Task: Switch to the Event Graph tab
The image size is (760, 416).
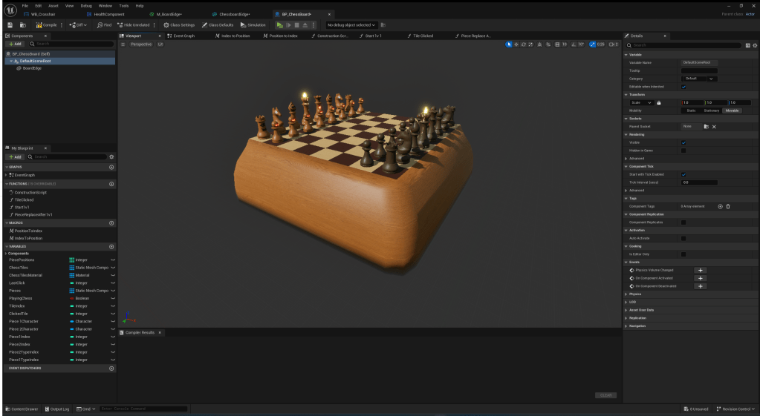Action: (x=181, y=36)
